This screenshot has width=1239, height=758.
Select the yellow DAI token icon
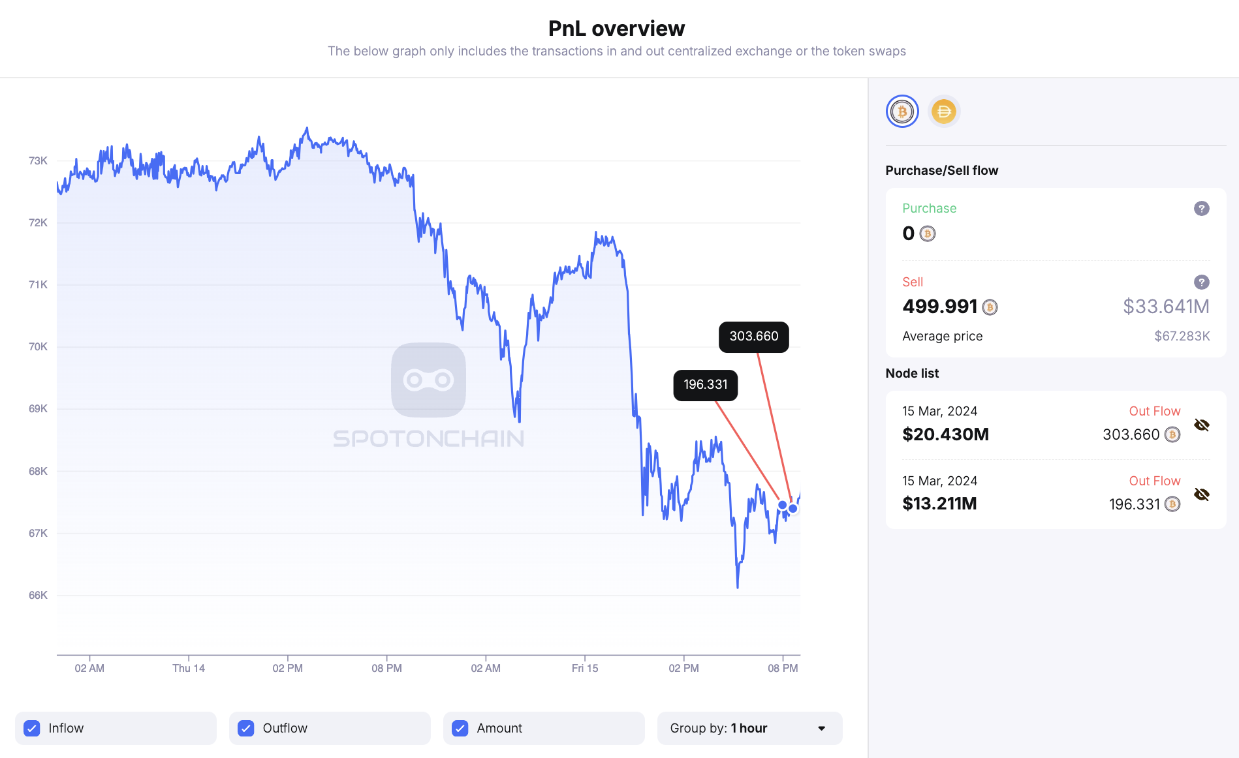point(943,112)
